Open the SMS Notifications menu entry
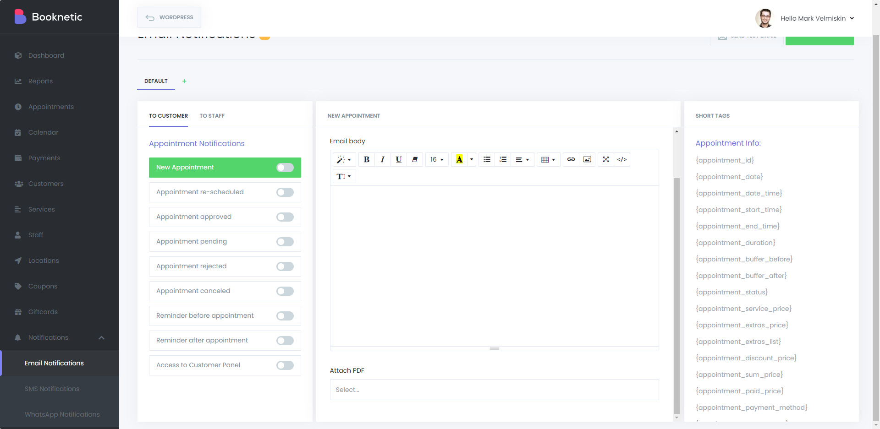This screenshot has height=429, width=880. (52, 389)
